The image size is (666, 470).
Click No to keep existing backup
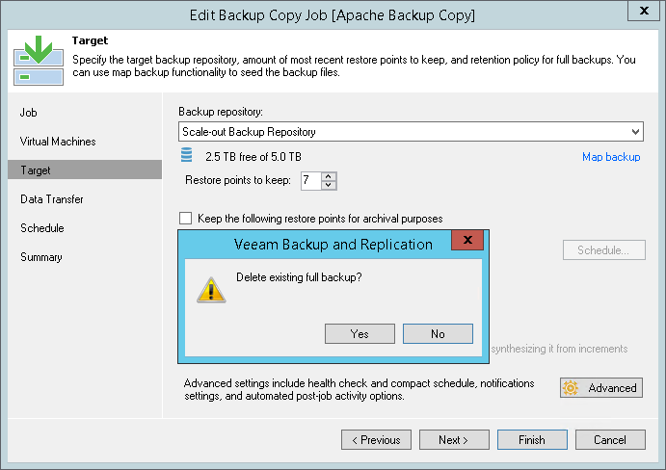(x=438, y=333)
